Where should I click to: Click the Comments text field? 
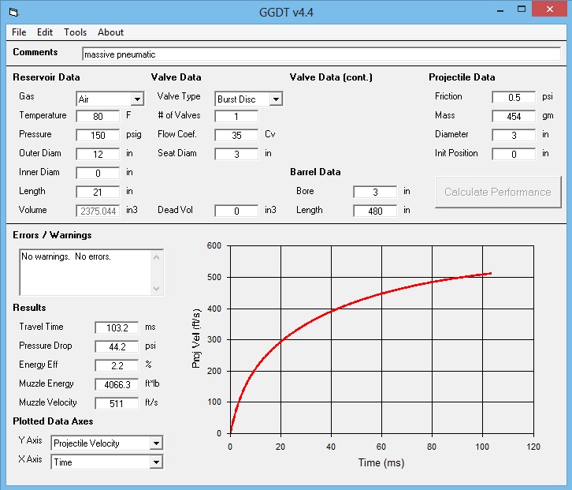pos(320,54)
